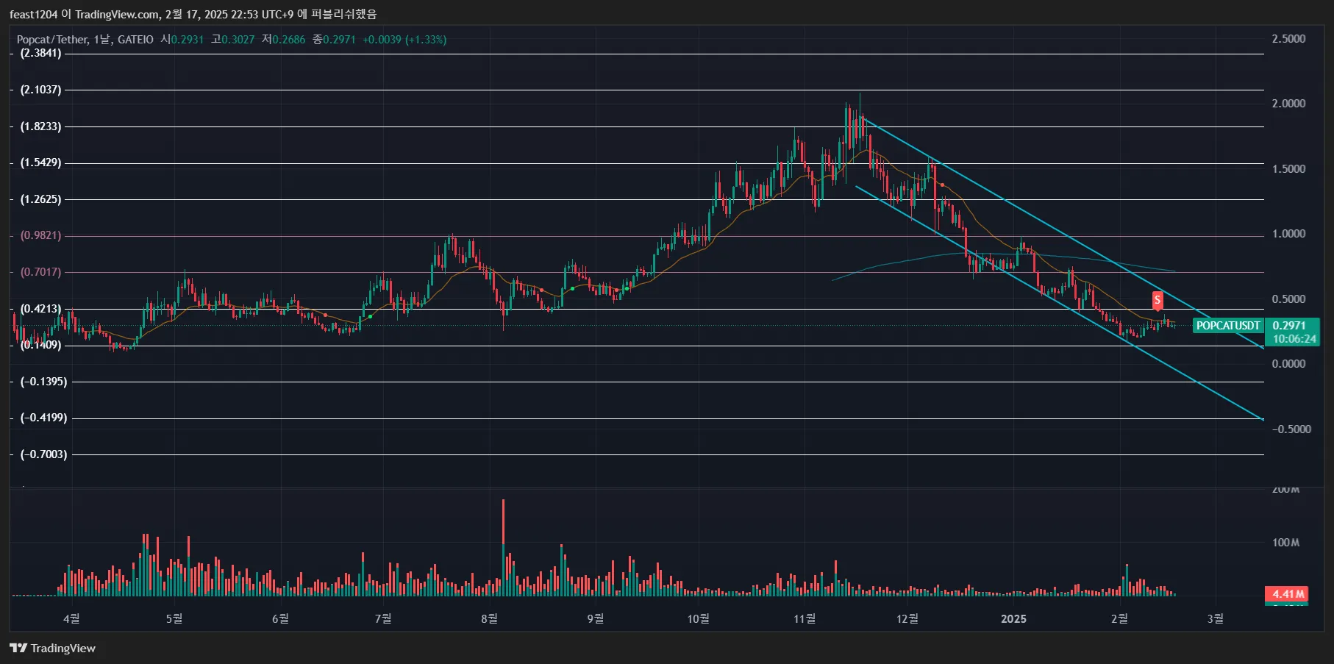The height and width of the screenshot is (664, 1334).
Task: Click −0.5000 on the price axis
Action: click(x=1291, y=429)
